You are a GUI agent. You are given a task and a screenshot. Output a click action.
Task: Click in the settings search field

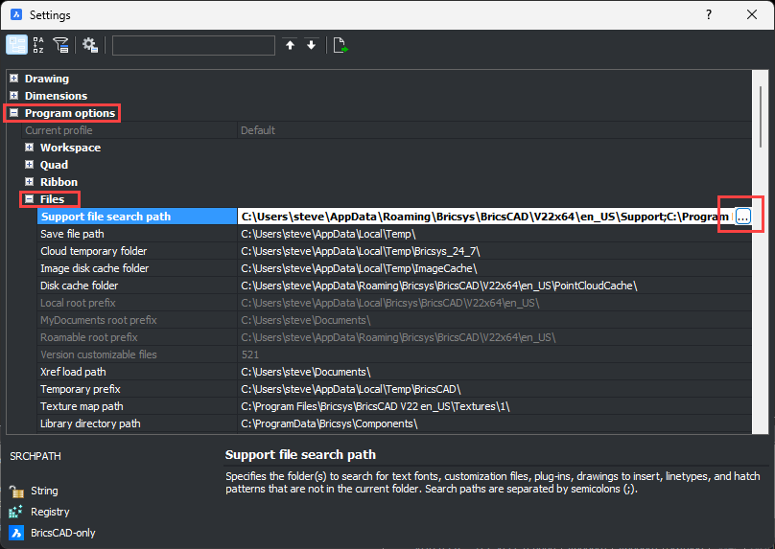click(x=194, y=45)
